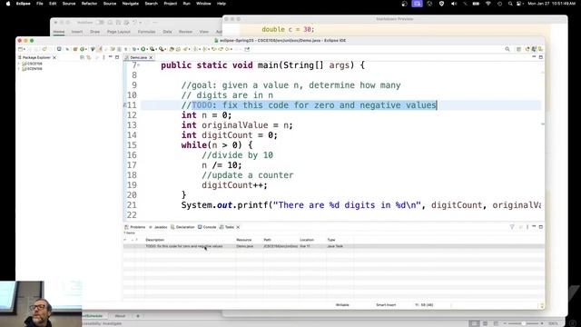Switch to the Console tab
Image resolution: width=581 pixels, height=327 pixels.
[x=207, y=227]
